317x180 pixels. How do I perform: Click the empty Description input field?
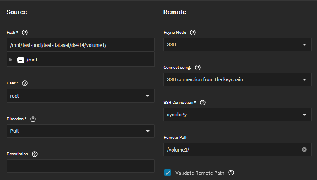80,166
